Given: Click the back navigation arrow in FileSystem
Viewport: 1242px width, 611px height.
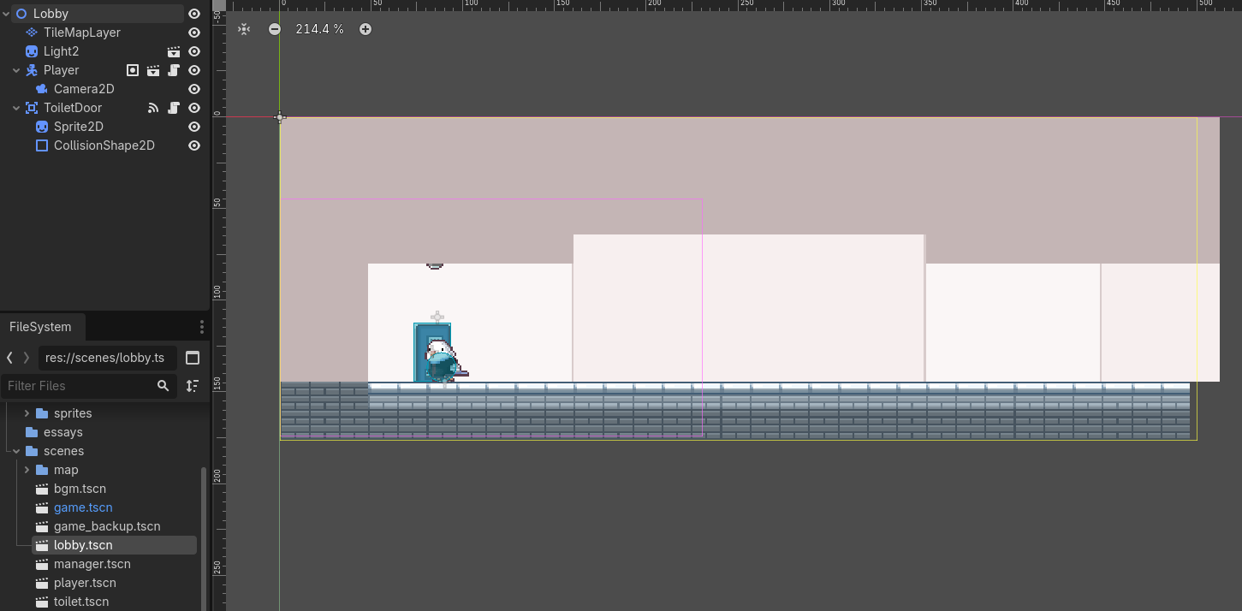Looking at the screenshot, I should (9, 358).
